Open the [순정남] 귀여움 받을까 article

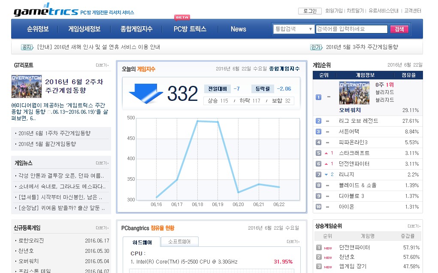pyautogui.click(x=62, y=208)
